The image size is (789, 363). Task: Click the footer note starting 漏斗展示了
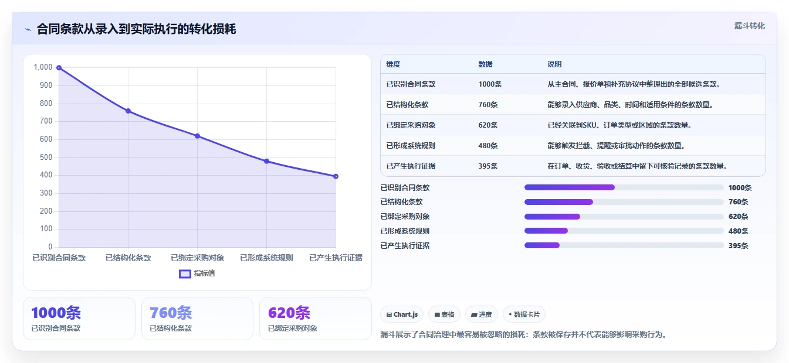[523, 335]
